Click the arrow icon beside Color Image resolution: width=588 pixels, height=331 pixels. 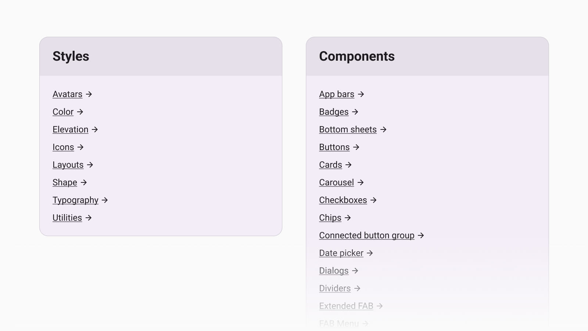pyautogui.click(x=80, y=112)
